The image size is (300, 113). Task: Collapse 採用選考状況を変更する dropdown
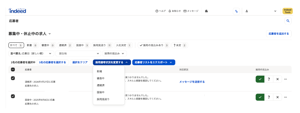[x=112, y=62]
